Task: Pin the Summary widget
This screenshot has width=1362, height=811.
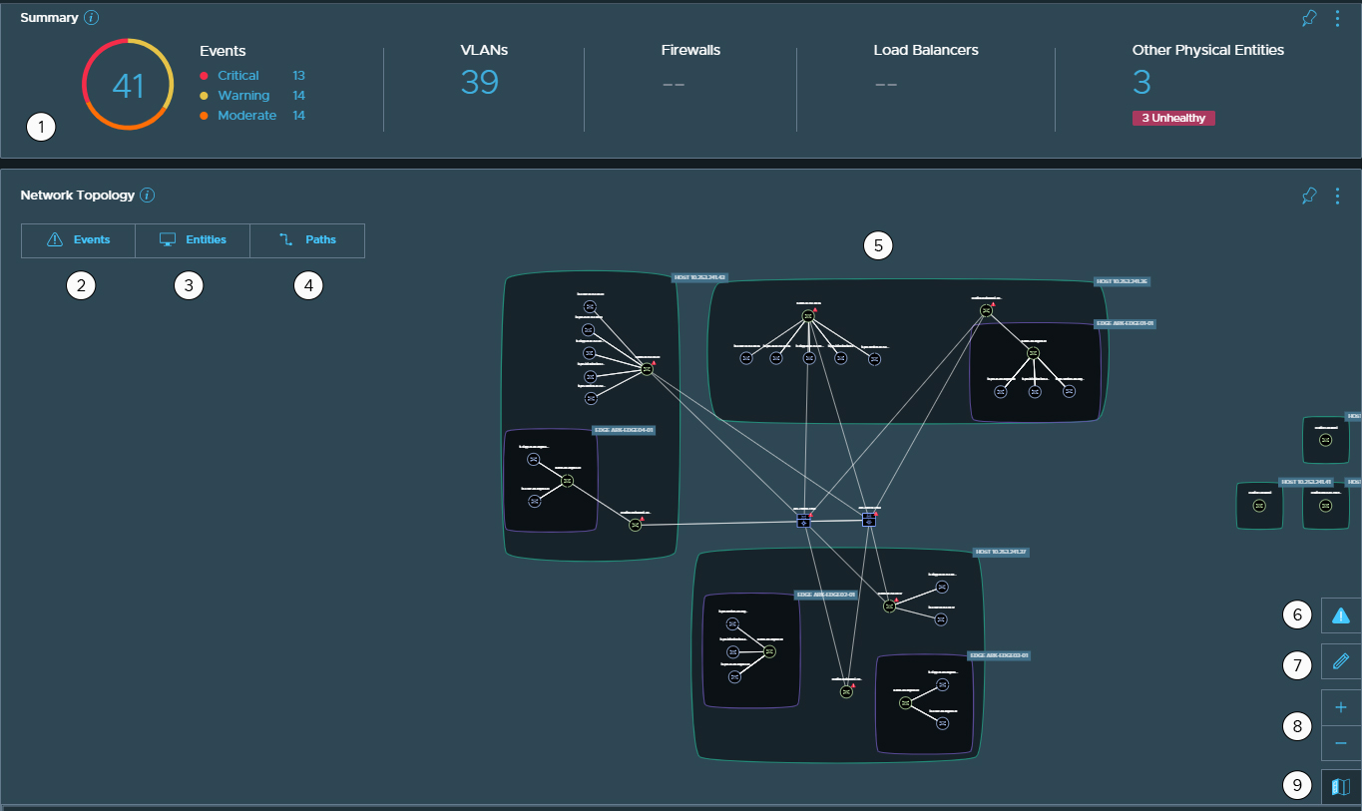Action: [1309, 18]
